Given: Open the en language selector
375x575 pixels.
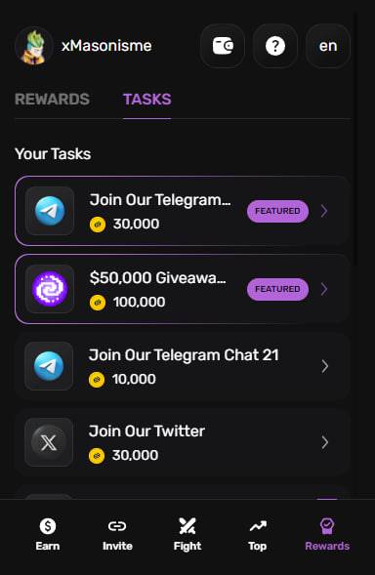Looking at the screenshot, I should [x=328, y=46].
